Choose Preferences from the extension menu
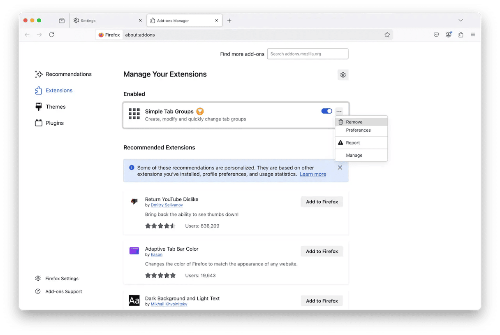The width and height of the screenshot is (500, 335). (361, 130)
